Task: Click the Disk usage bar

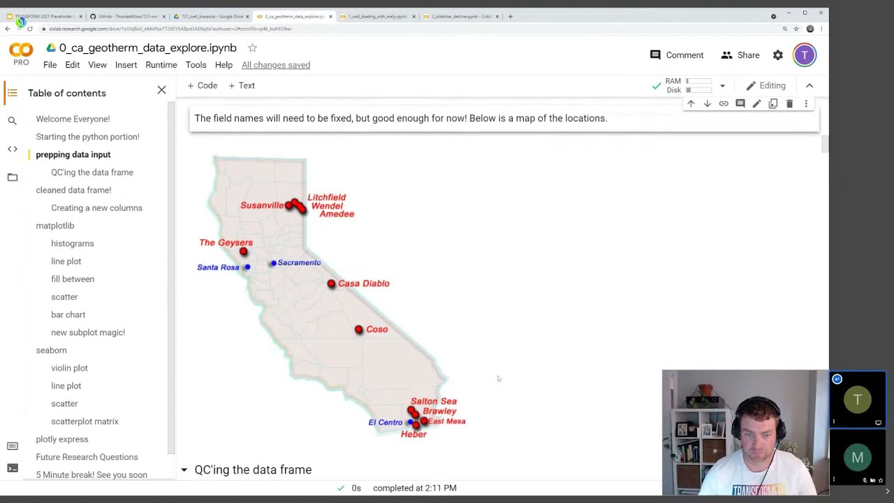Action: [698, 90]
